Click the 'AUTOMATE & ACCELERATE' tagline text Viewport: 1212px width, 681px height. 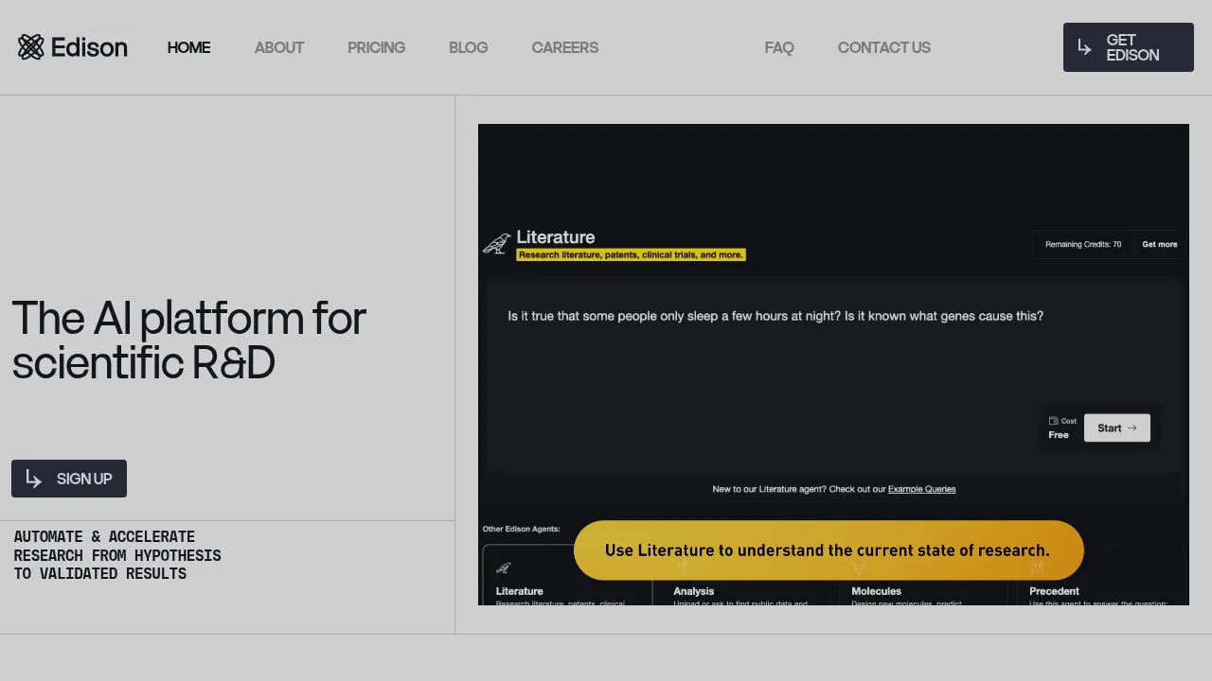click(x=117, y=555)
